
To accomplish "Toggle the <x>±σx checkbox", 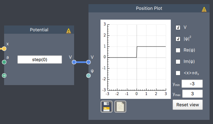I will (x=178, y=73).
